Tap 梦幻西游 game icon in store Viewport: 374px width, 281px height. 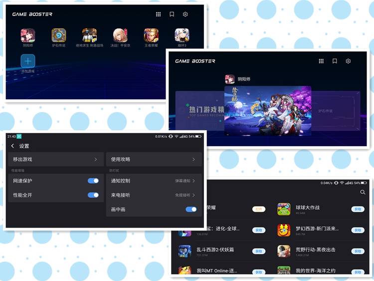coord(284,230)
